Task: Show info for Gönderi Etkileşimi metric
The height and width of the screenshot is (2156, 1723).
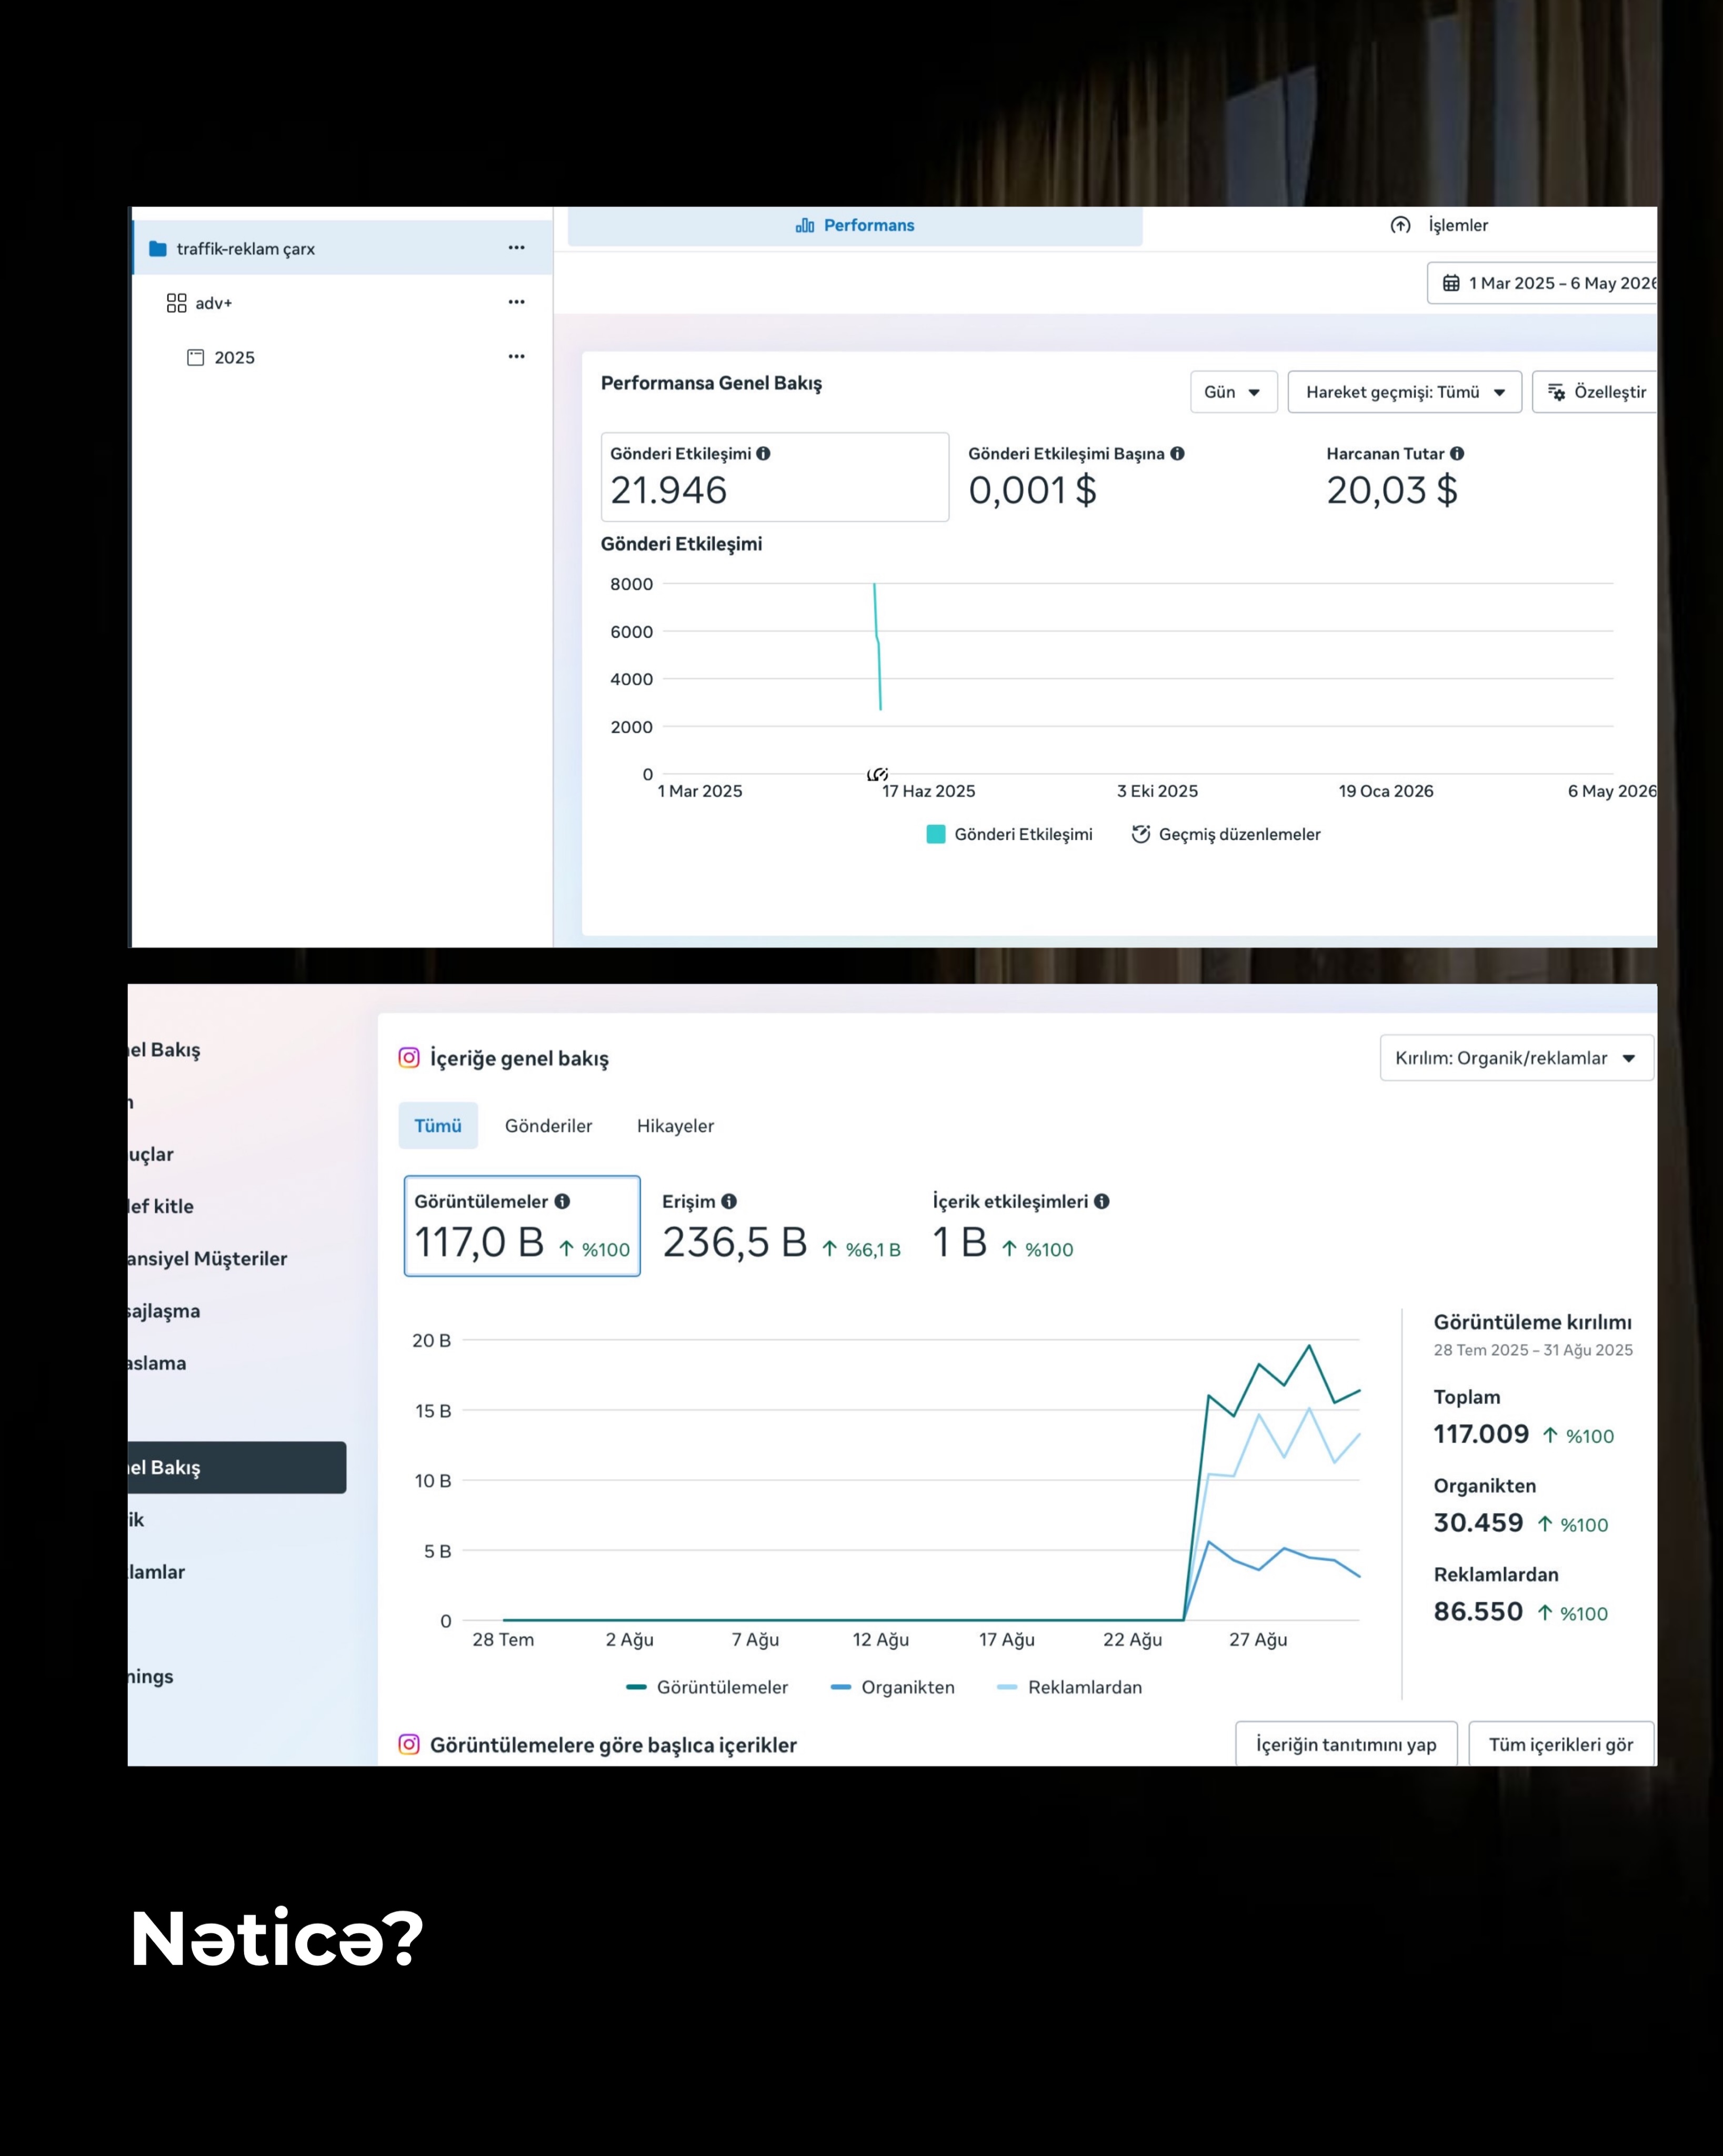Action: 763,453
